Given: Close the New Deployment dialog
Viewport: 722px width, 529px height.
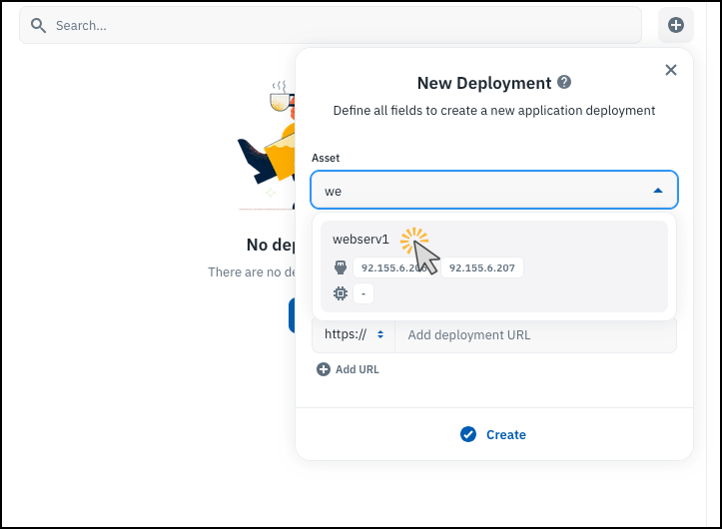Looking at the screenshot, I should (671, 70).
